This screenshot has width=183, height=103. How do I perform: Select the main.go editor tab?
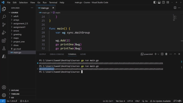(45, 8)
